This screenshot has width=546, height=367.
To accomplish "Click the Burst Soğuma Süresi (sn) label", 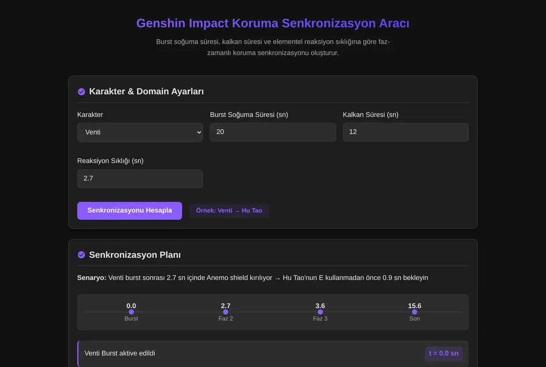I will click(x=249, y=115).
